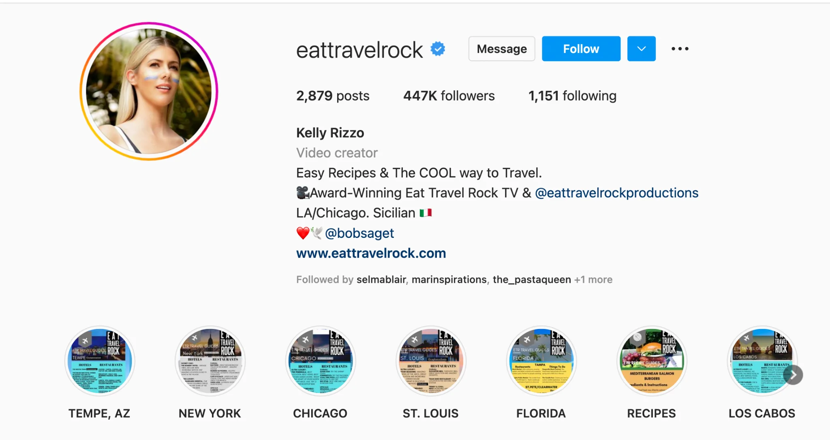Click the dropdown chevron next to Follow
The width and height of the screenshot is (830, 440).
tap(641, 49)
